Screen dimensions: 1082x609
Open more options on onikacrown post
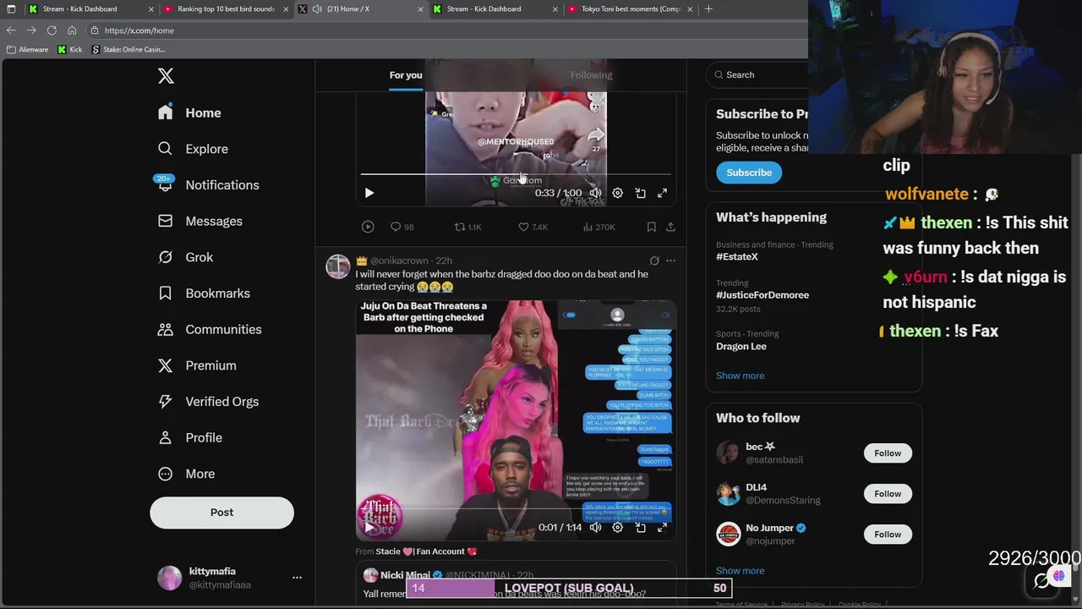click(670, 261)
